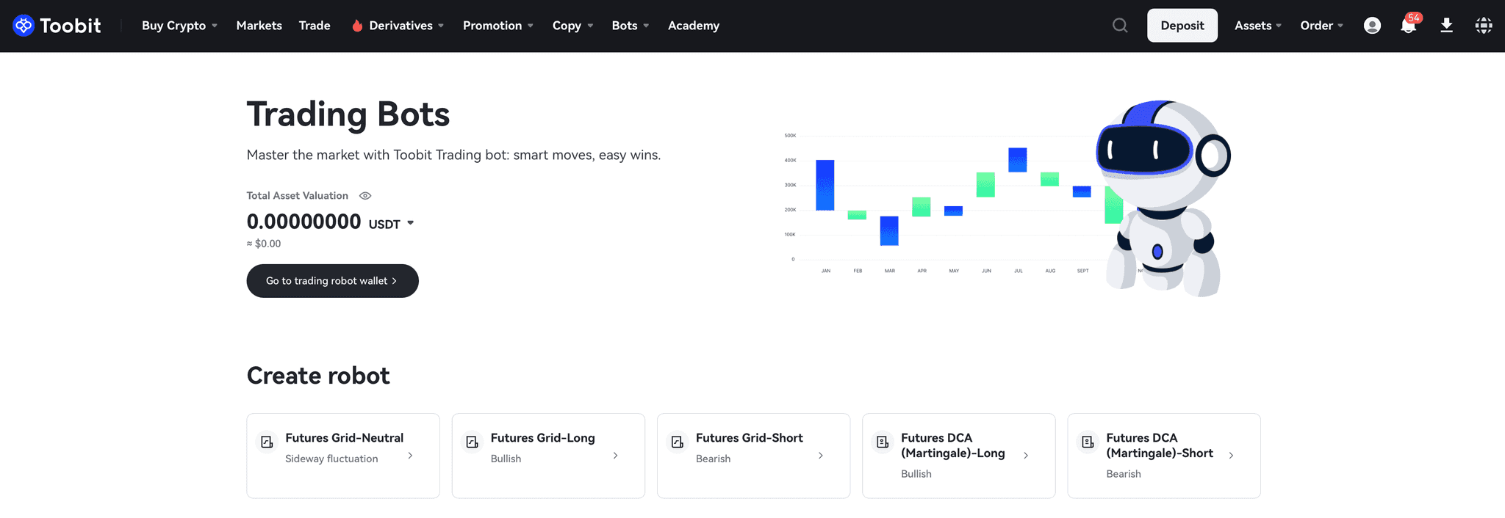Go to the Academy menu item
The width and height of the screenshot is (1505, 518).
point(693,26)
